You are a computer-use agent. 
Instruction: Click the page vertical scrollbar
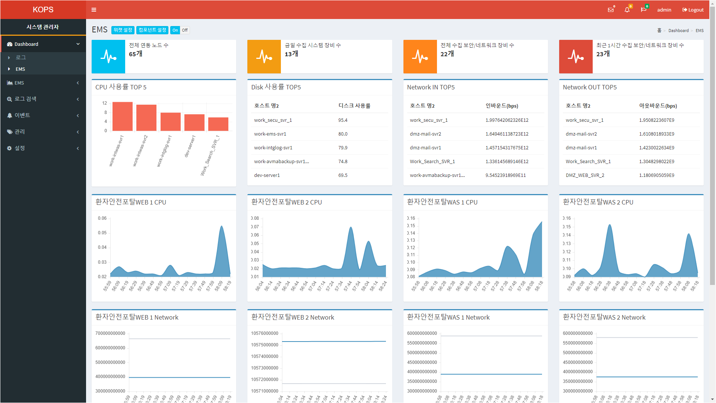(x=712, y=149)
